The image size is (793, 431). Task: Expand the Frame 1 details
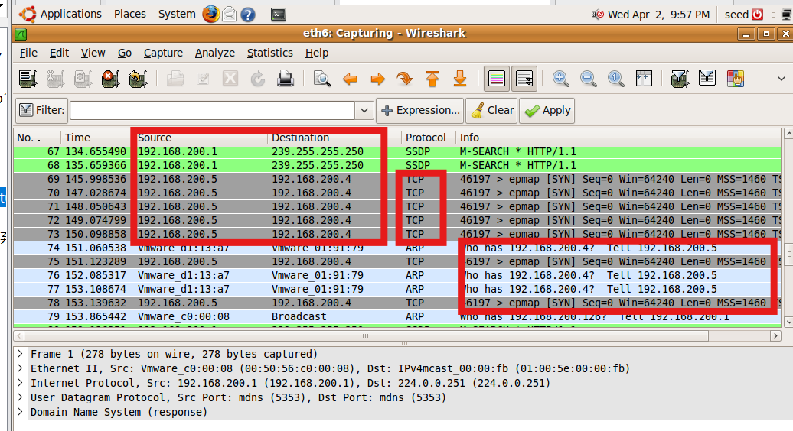pyautogui.click(x=20, y=353)
